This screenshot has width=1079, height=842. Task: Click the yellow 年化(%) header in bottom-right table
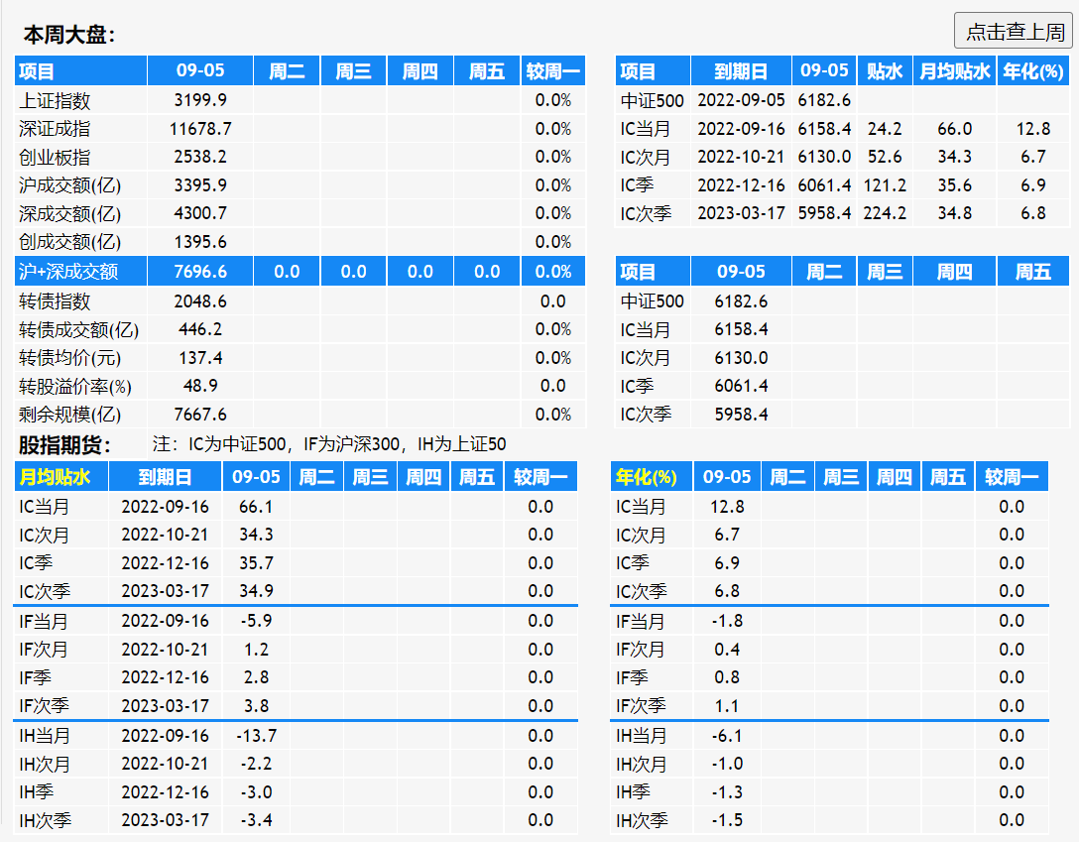tap(647, 477)
